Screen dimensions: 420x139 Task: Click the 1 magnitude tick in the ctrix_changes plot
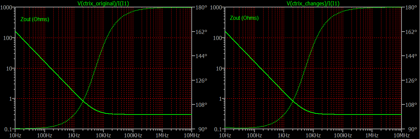[x=221, y=99]
